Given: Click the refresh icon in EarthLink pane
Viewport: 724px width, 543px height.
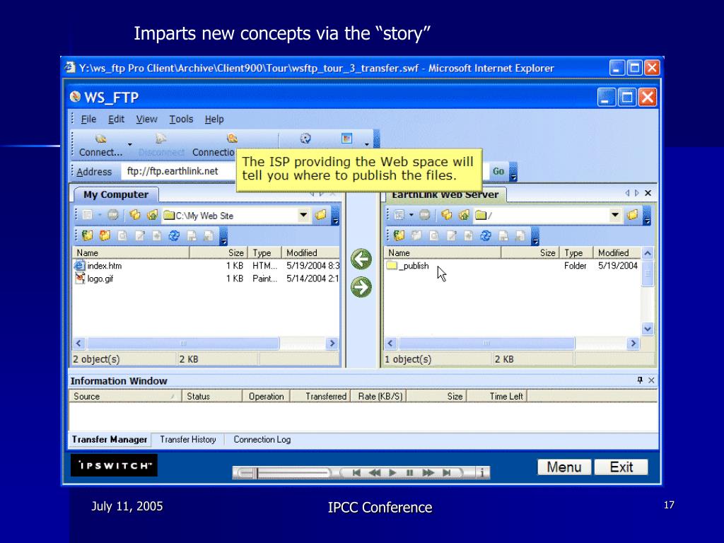Looking at the screenshot, I should coord(486,235).
